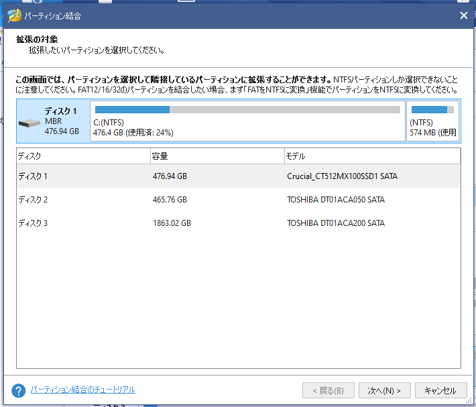The height and width of the screenshot is (407, 476).
Task: Click the モデル column header
Action: pos(373,156)
